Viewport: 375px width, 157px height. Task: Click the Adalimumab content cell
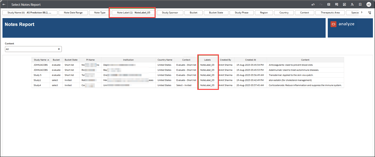pos(305,70)
